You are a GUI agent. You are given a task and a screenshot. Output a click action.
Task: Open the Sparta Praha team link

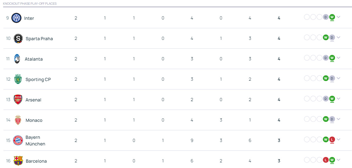click(x=39, y=39)
